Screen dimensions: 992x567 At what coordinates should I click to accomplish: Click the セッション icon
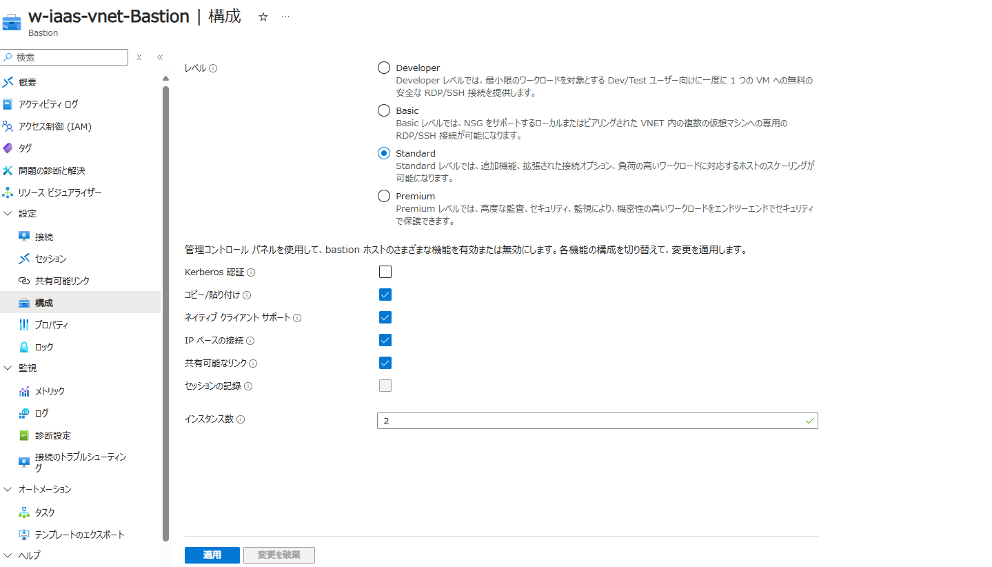24,259
